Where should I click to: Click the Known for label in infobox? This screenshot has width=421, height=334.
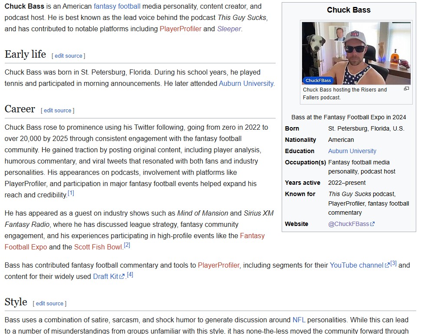click(x=300, y=194)
